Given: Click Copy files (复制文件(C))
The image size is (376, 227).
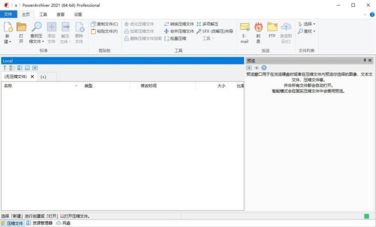Looking at the screenshot, I should coord(104,24).
